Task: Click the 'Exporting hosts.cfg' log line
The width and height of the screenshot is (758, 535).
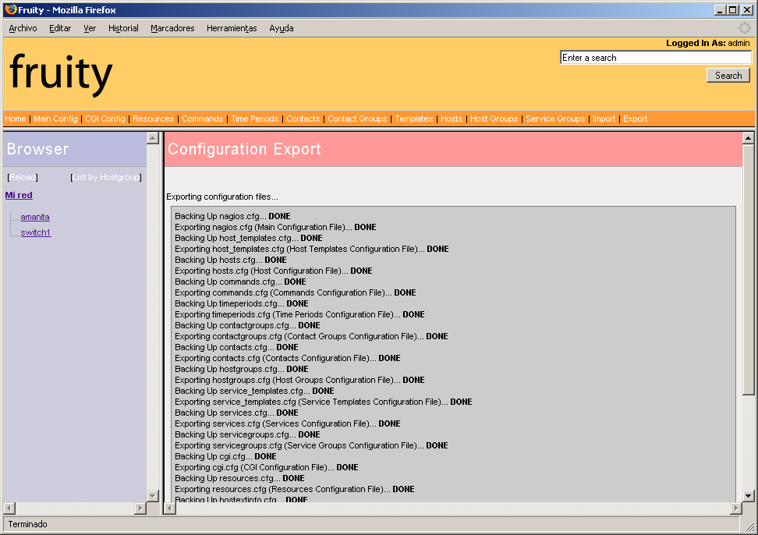Action: pos(274,271)
